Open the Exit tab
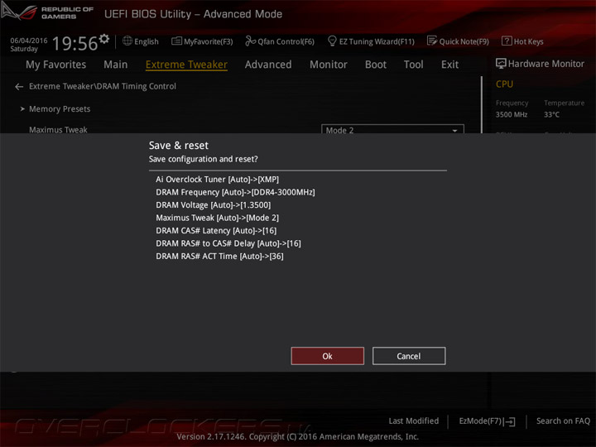596x447 pixels. pos(449,65)
